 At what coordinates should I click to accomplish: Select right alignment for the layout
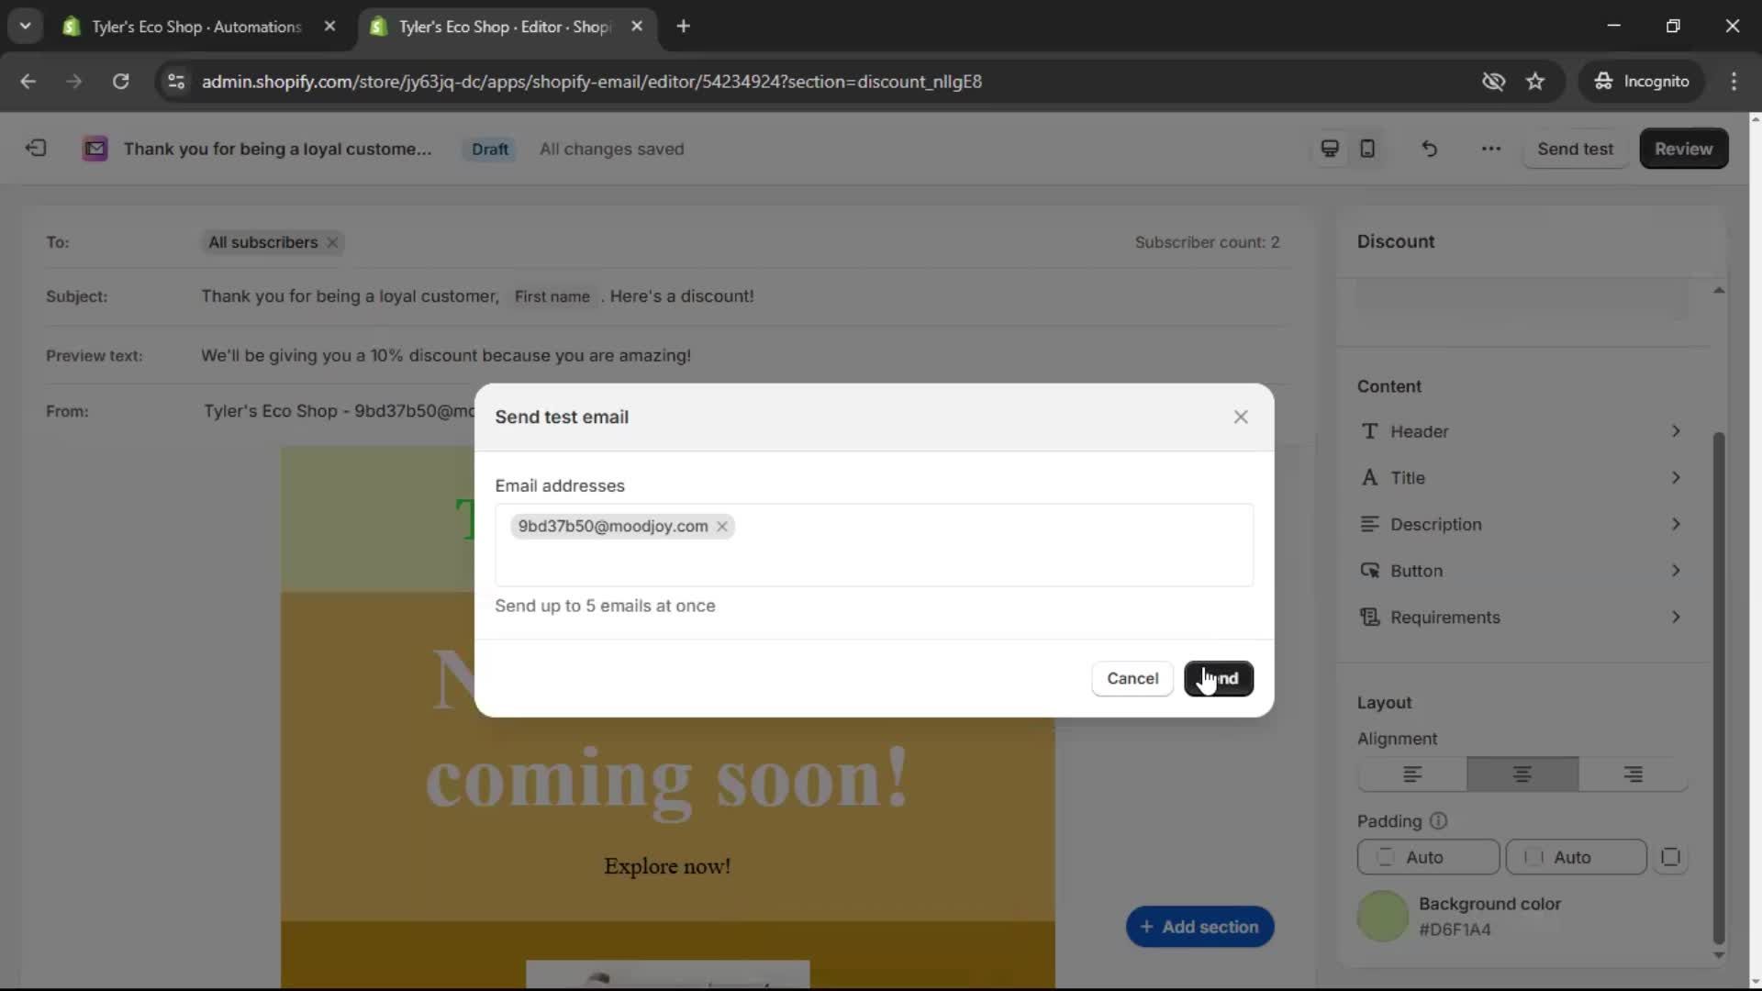1632,774
